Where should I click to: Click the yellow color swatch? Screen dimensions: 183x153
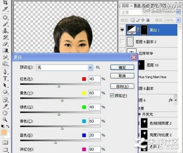[x=84, y=93]
